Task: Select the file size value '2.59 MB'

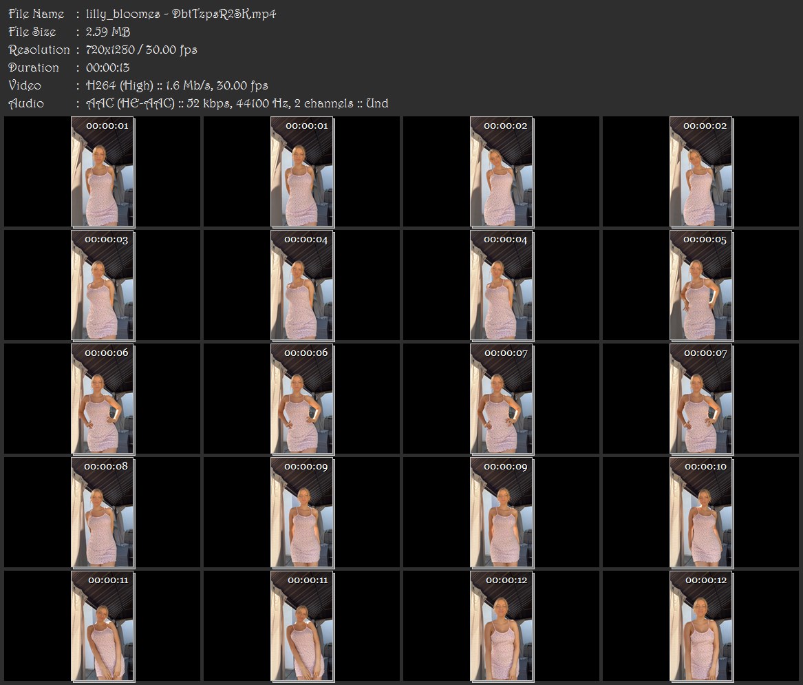Action: pyautogui.click(x=108, y=32)
